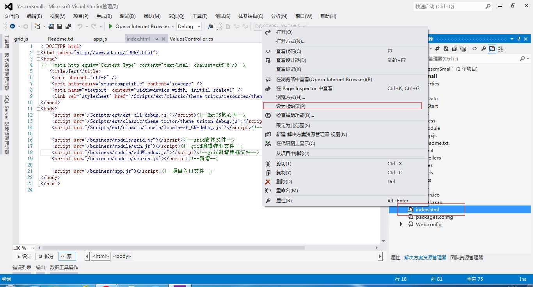Click the Visual Studio logo icon

click(x=8, y=6)
